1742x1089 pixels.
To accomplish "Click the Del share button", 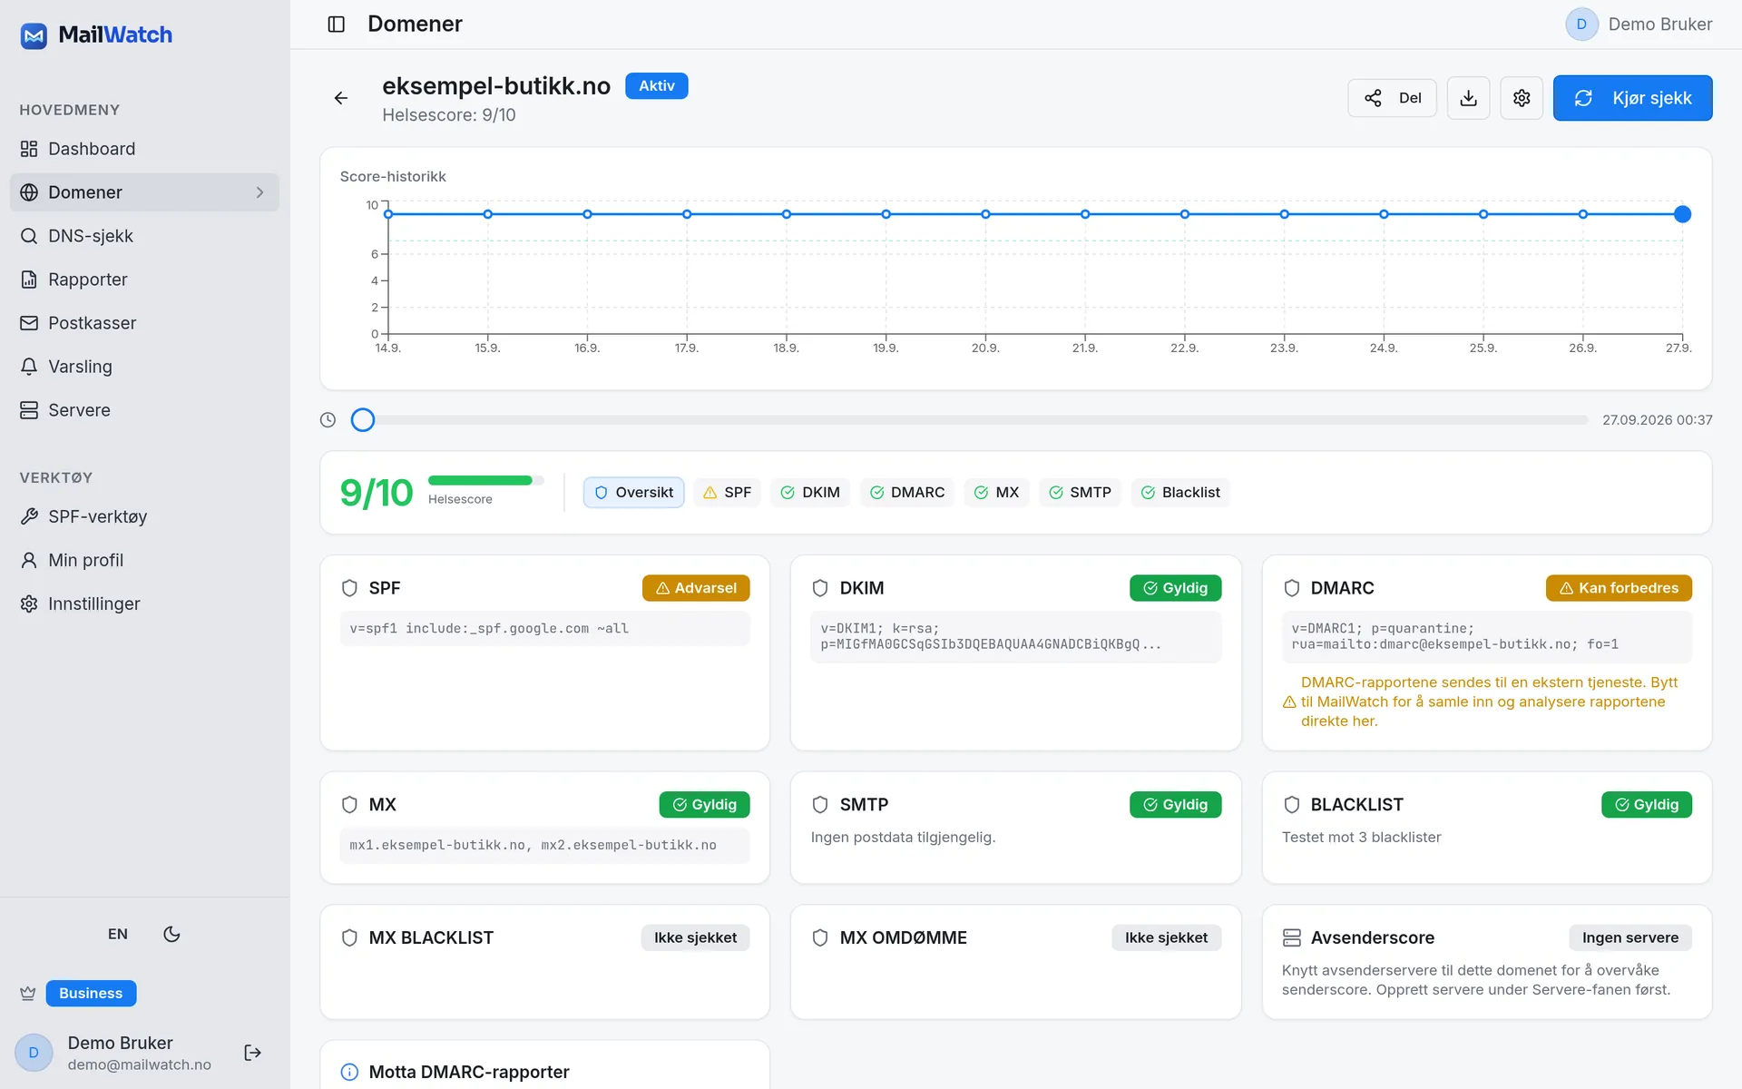I will click(x=1392, y=98).
